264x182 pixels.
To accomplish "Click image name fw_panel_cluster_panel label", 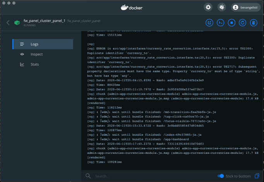I will click(84, 21).
